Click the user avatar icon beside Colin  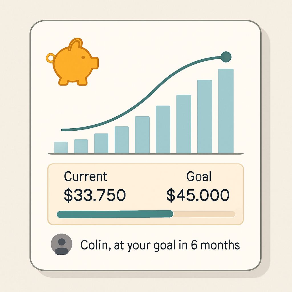[61, 244]
